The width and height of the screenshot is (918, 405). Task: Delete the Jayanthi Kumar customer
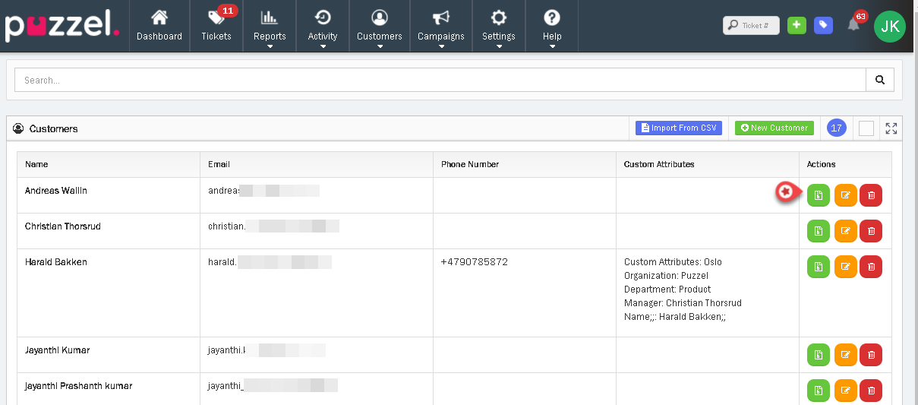click(871, 355)
